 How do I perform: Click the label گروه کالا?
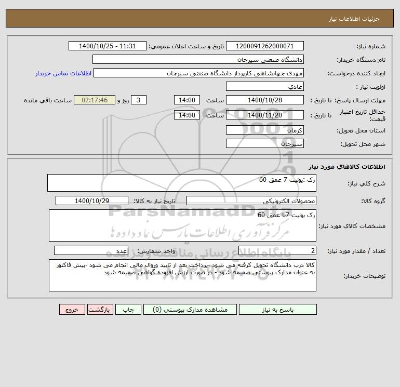coord(373,201)
